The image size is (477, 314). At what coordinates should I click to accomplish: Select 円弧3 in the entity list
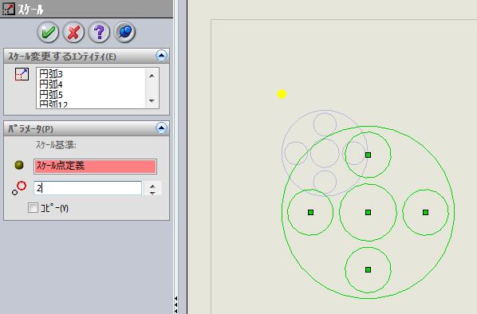coord(51,74)
